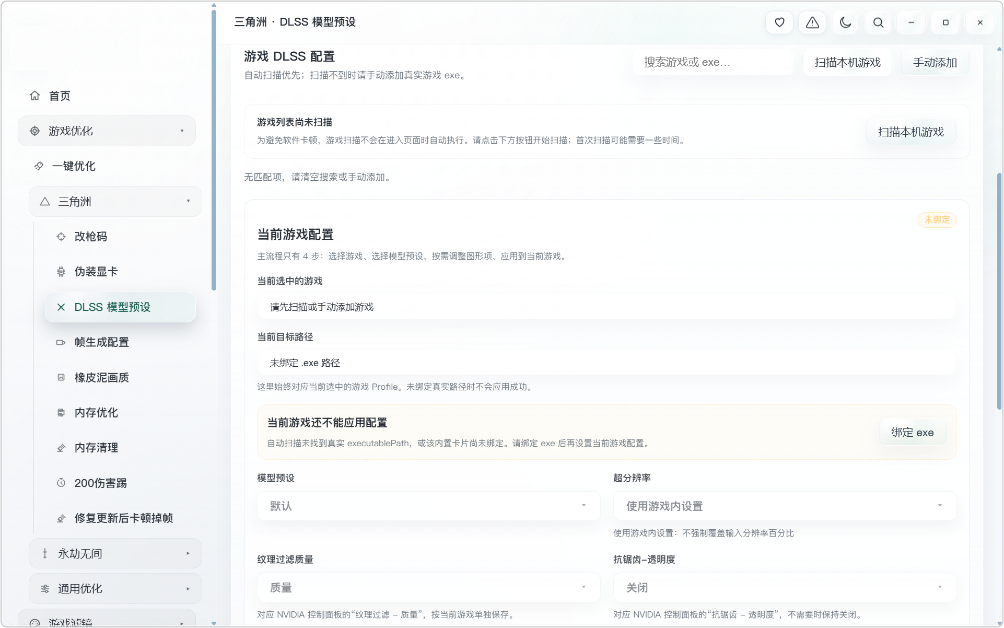The height and width of the screenshot is (628, 1004).
Task: Expand the 永劫无间 submenu arrow
Action: [188, 553]
